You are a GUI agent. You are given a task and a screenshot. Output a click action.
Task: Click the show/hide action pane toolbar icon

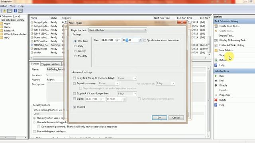(20, 11)
